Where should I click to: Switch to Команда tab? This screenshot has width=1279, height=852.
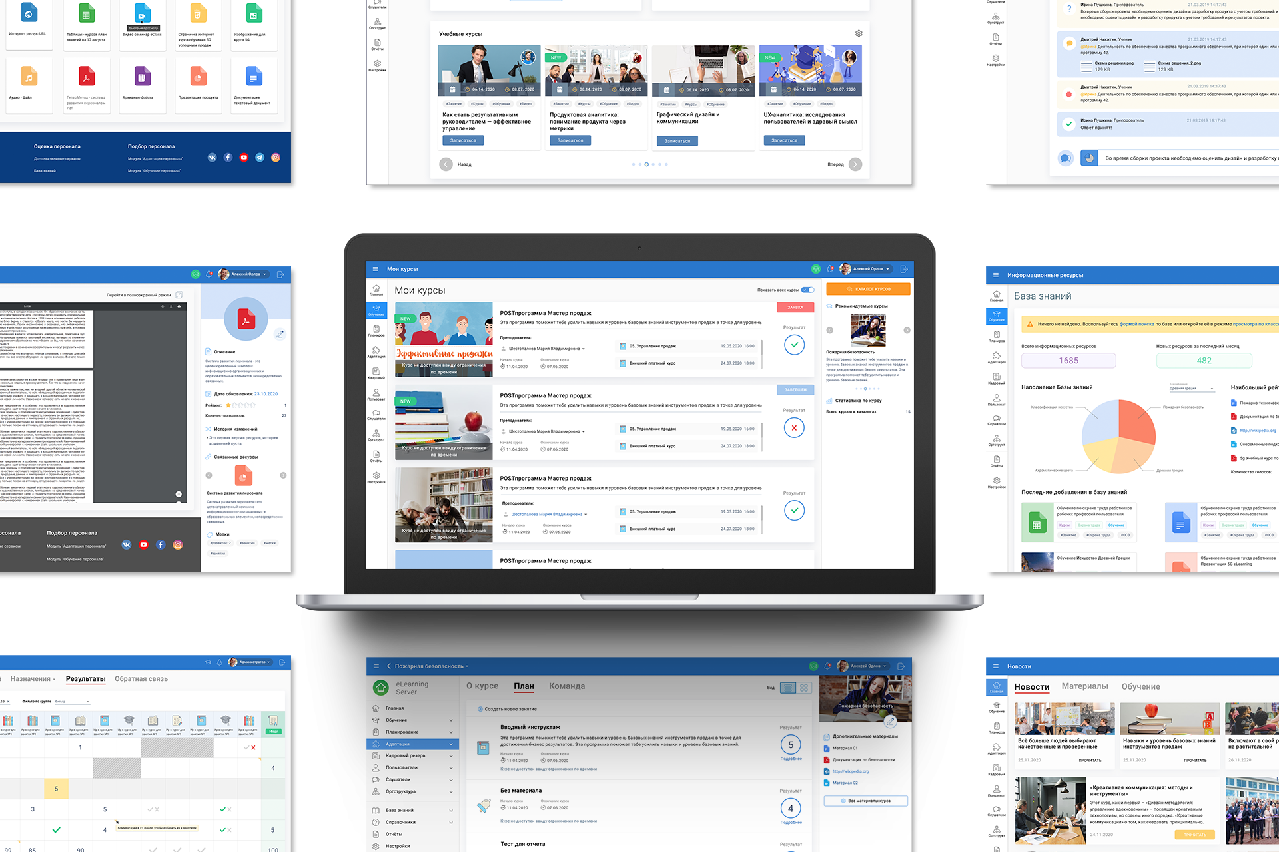567,686
